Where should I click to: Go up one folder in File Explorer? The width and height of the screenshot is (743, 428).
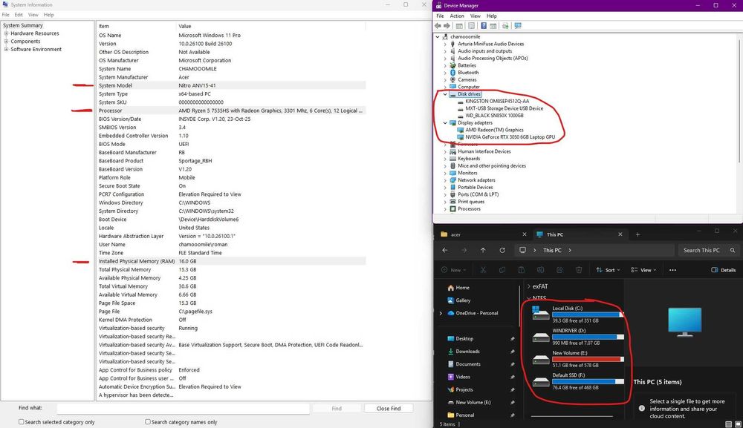click(483, 250)
